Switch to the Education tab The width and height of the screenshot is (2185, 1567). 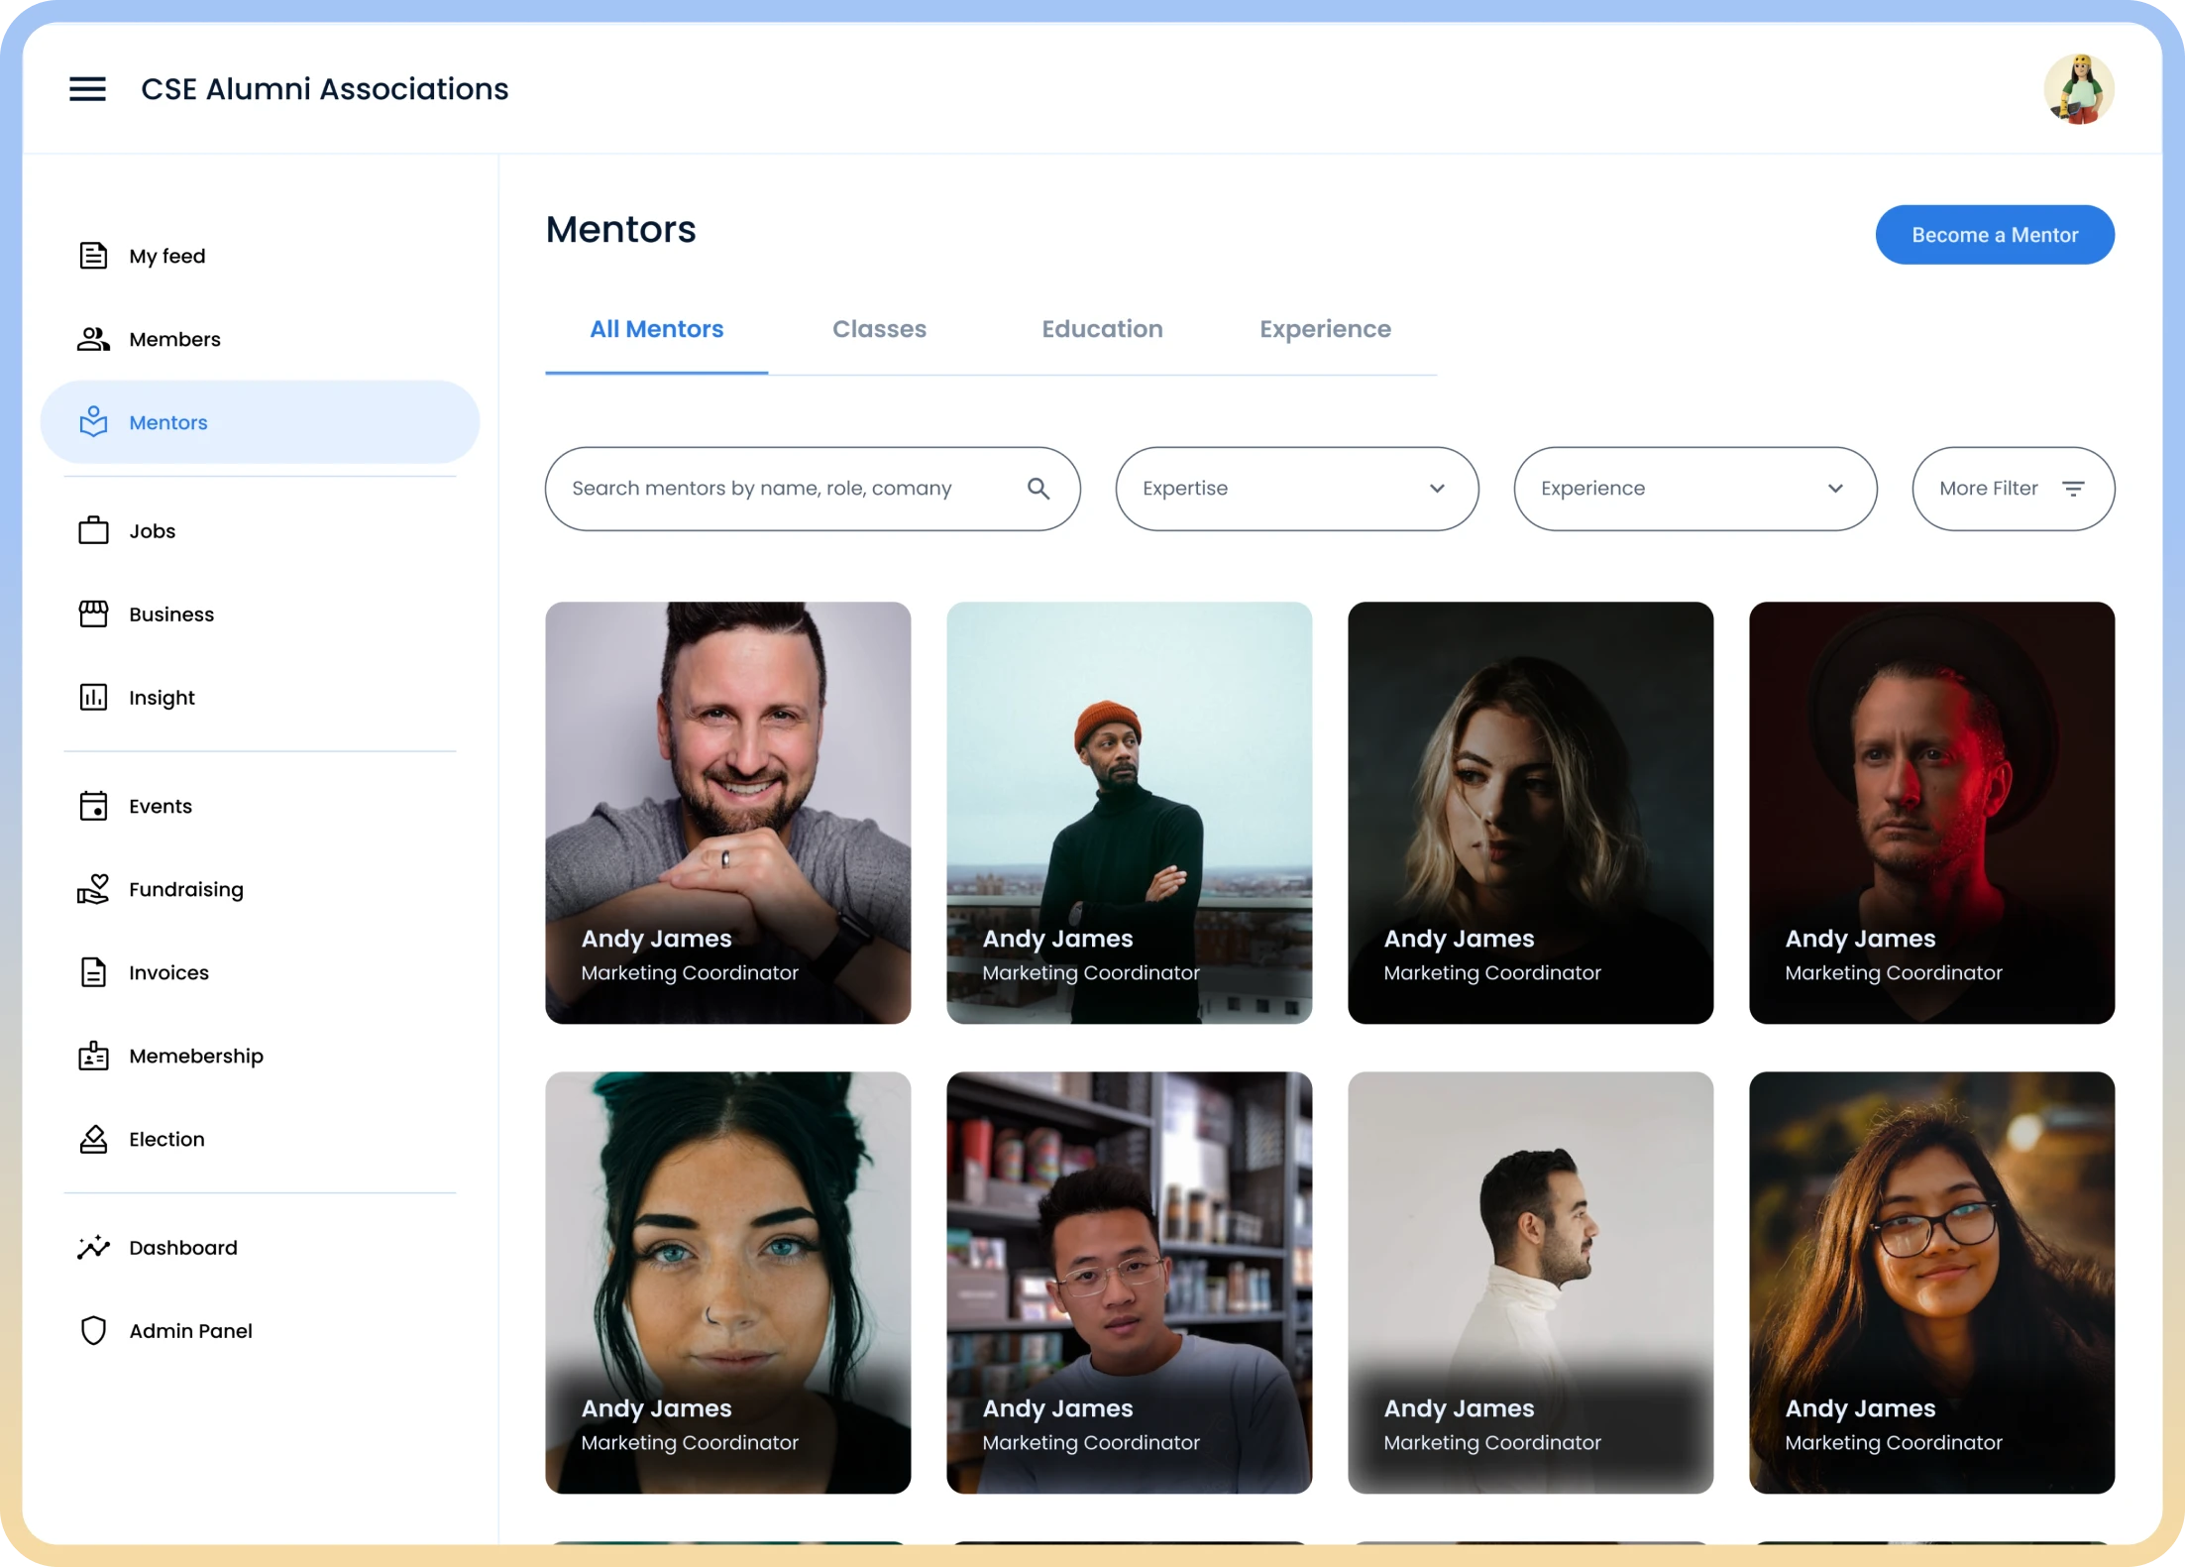(x=1102, y=329)
